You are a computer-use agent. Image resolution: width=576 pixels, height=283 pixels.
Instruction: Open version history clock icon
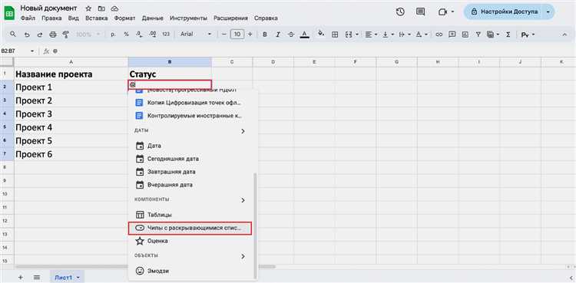[400, 12]
